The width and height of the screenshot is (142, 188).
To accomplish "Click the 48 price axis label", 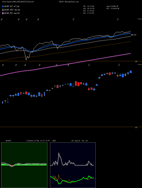I will coord(136,62).
